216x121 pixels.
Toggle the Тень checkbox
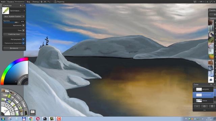tap(23, 31)
